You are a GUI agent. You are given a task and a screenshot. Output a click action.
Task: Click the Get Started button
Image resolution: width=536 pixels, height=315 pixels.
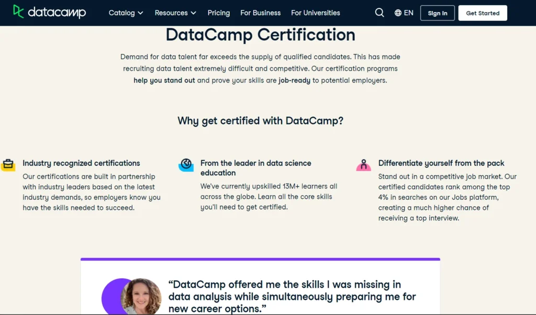[x=483, y=13]
